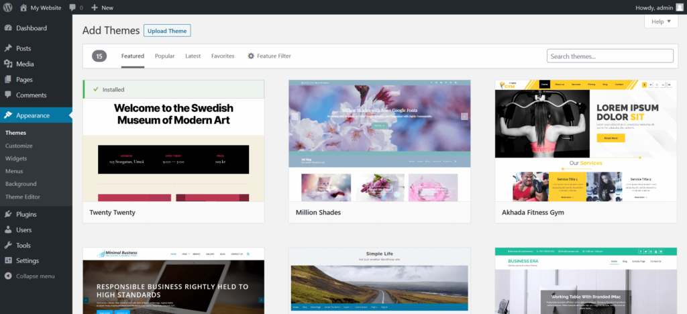The image size is (687, 314).
Task: Visit My Website from the admin bar
Action: pyautogui.click(x=40, y=7)
